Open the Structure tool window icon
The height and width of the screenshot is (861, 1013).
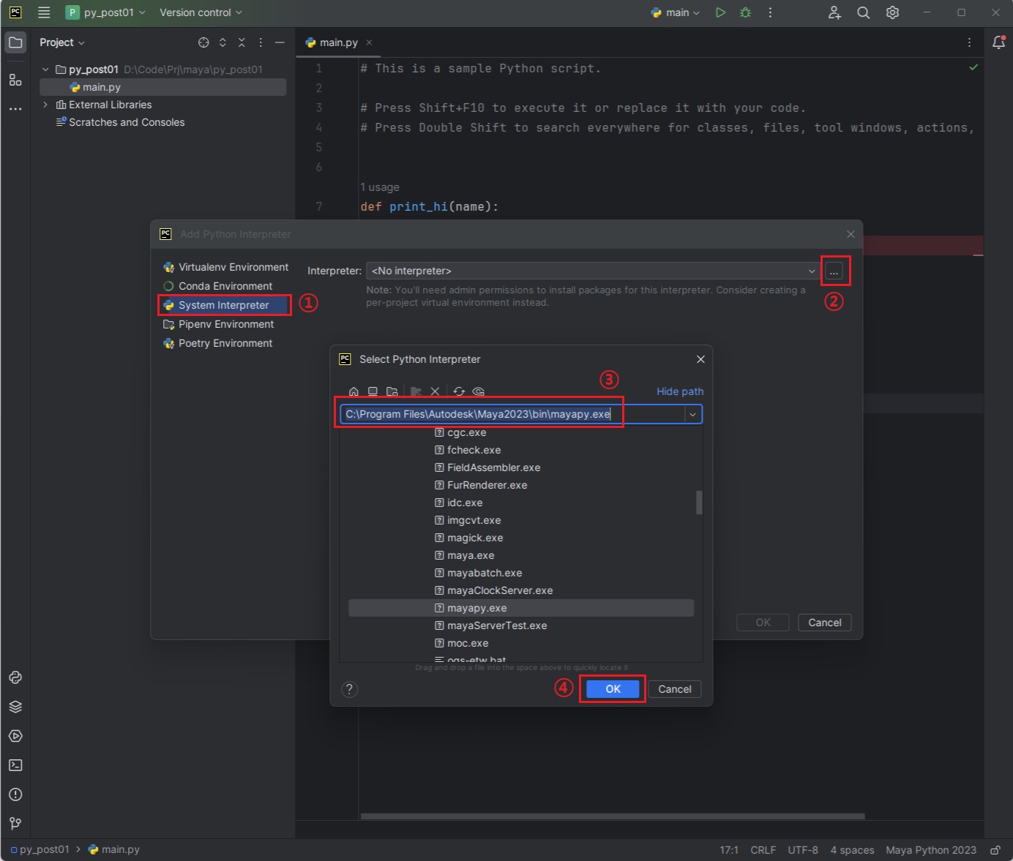point(15,80)
